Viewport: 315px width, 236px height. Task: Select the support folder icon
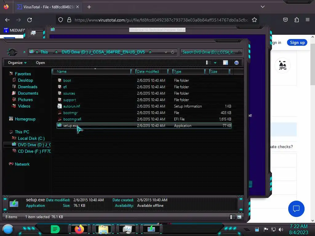point(60,100)
